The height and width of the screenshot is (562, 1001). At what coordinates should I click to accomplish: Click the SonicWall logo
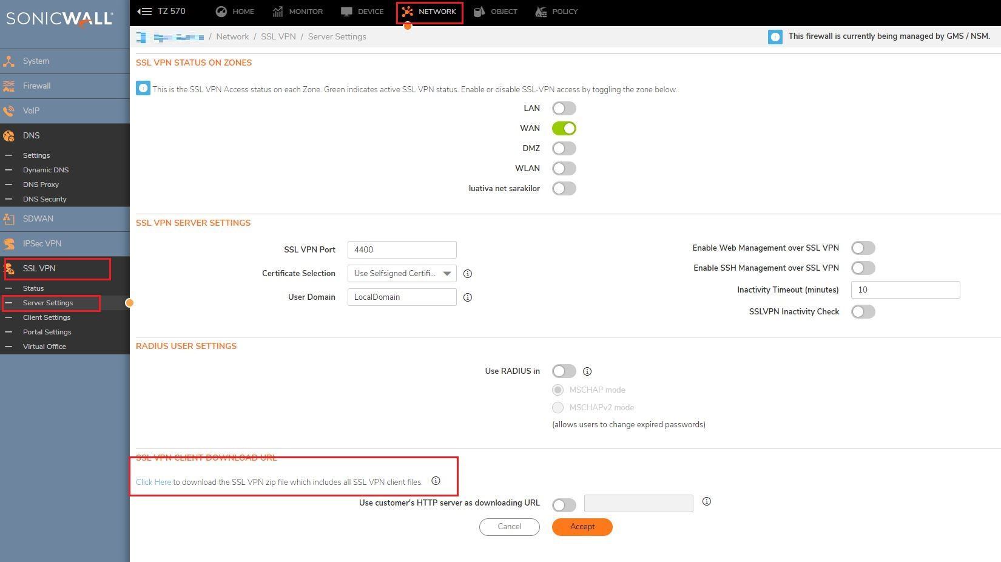coord(59,18)
